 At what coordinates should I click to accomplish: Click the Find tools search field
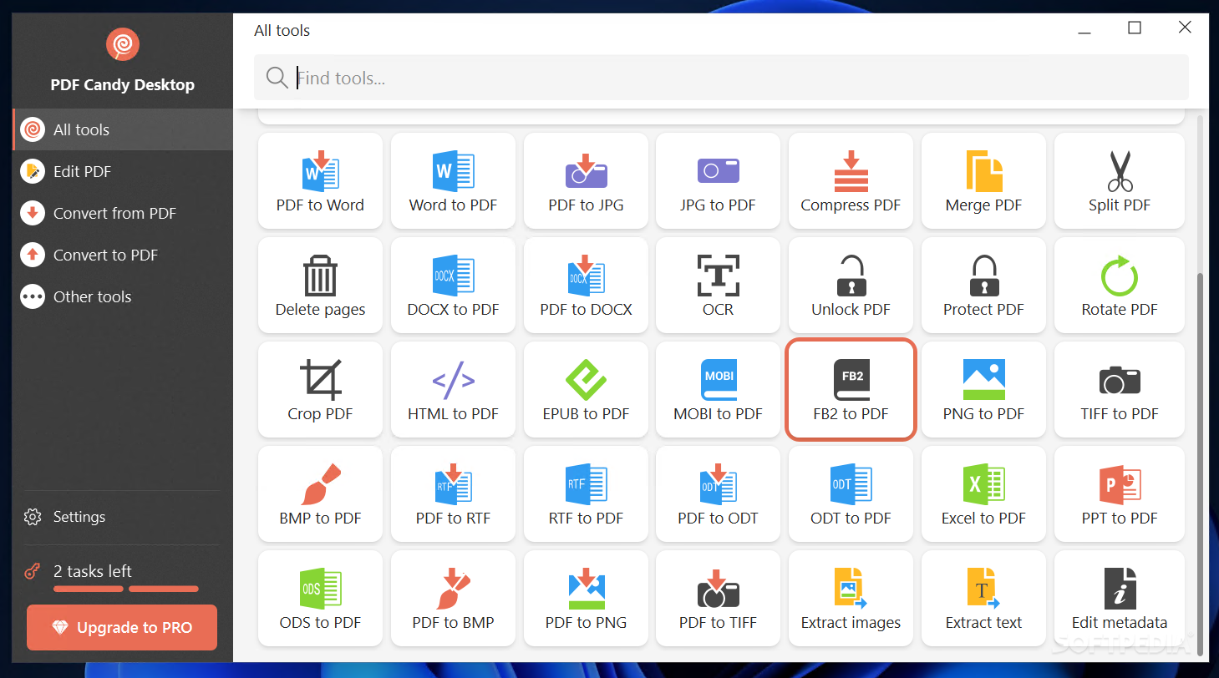click(720, 78)
